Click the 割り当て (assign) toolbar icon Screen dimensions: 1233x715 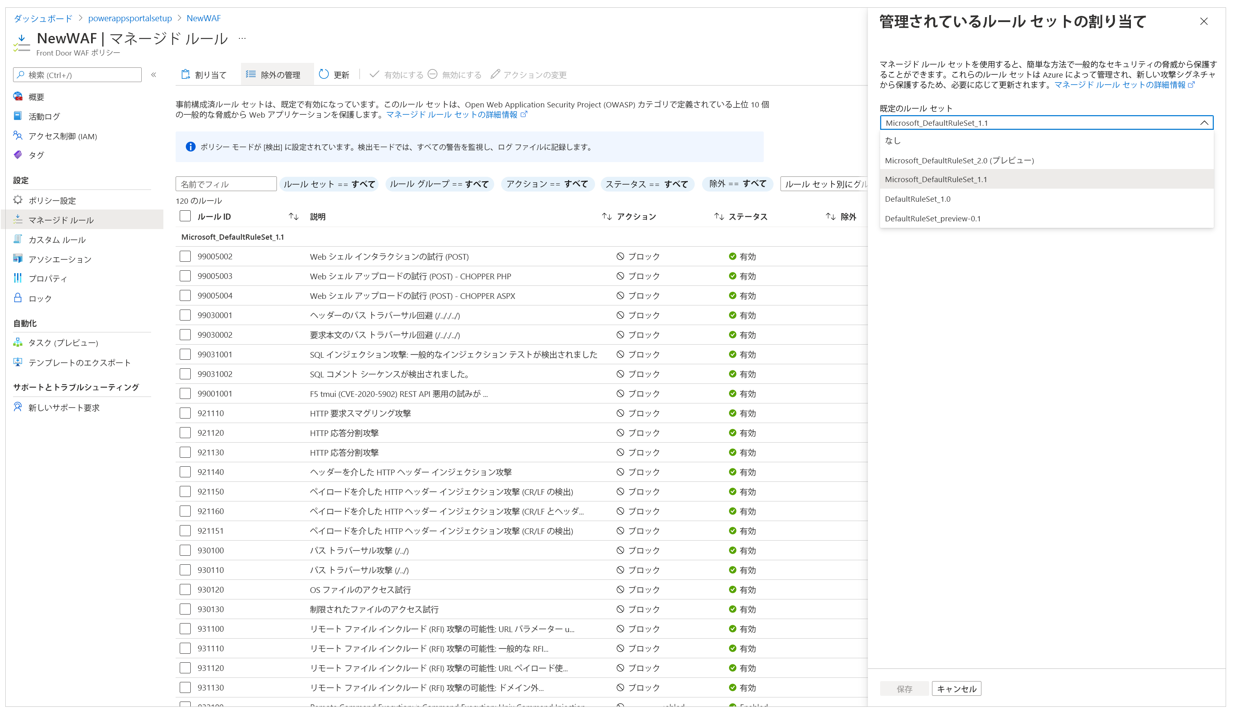click(185, 74)
